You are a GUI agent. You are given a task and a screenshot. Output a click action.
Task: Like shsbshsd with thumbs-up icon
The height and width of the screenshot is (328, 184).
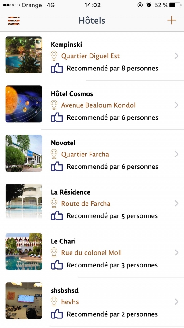57,314
